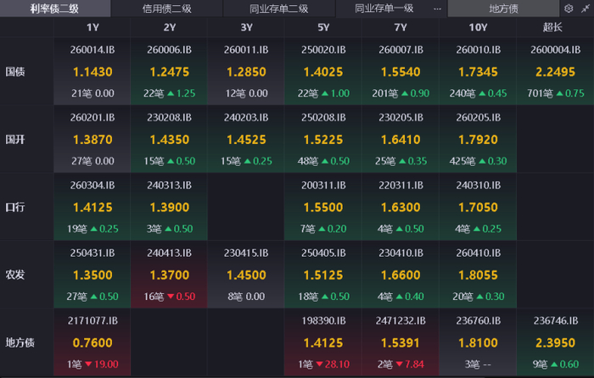The height and width of the screenshot is (378, 594).
Task: Click the 地方债 超长 bond 236746.IB
Action: (x=555, y=320)
